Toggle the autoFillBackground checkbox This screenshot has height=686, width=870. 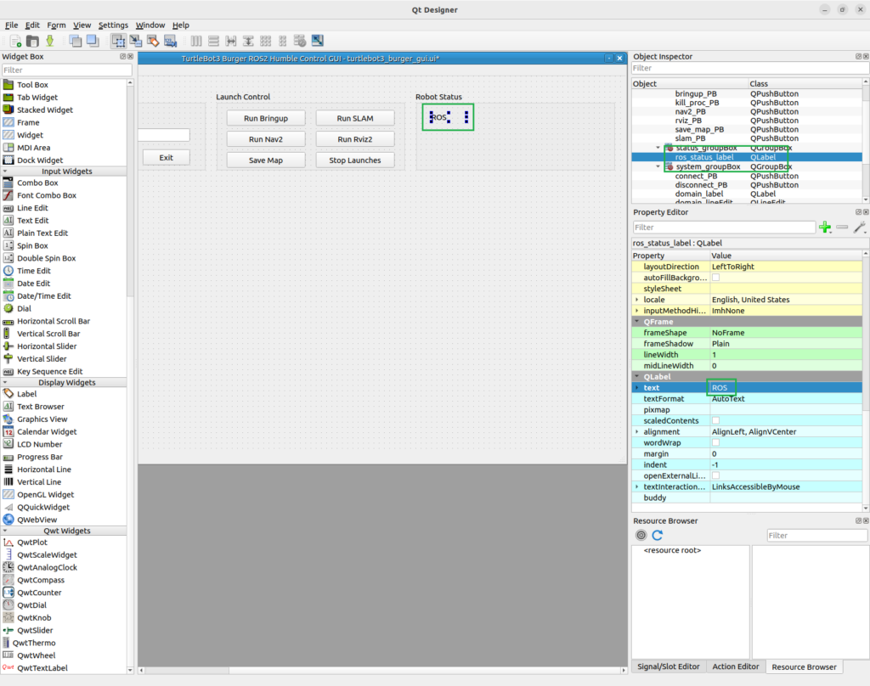pyautogui.click(x=715, y=278)
